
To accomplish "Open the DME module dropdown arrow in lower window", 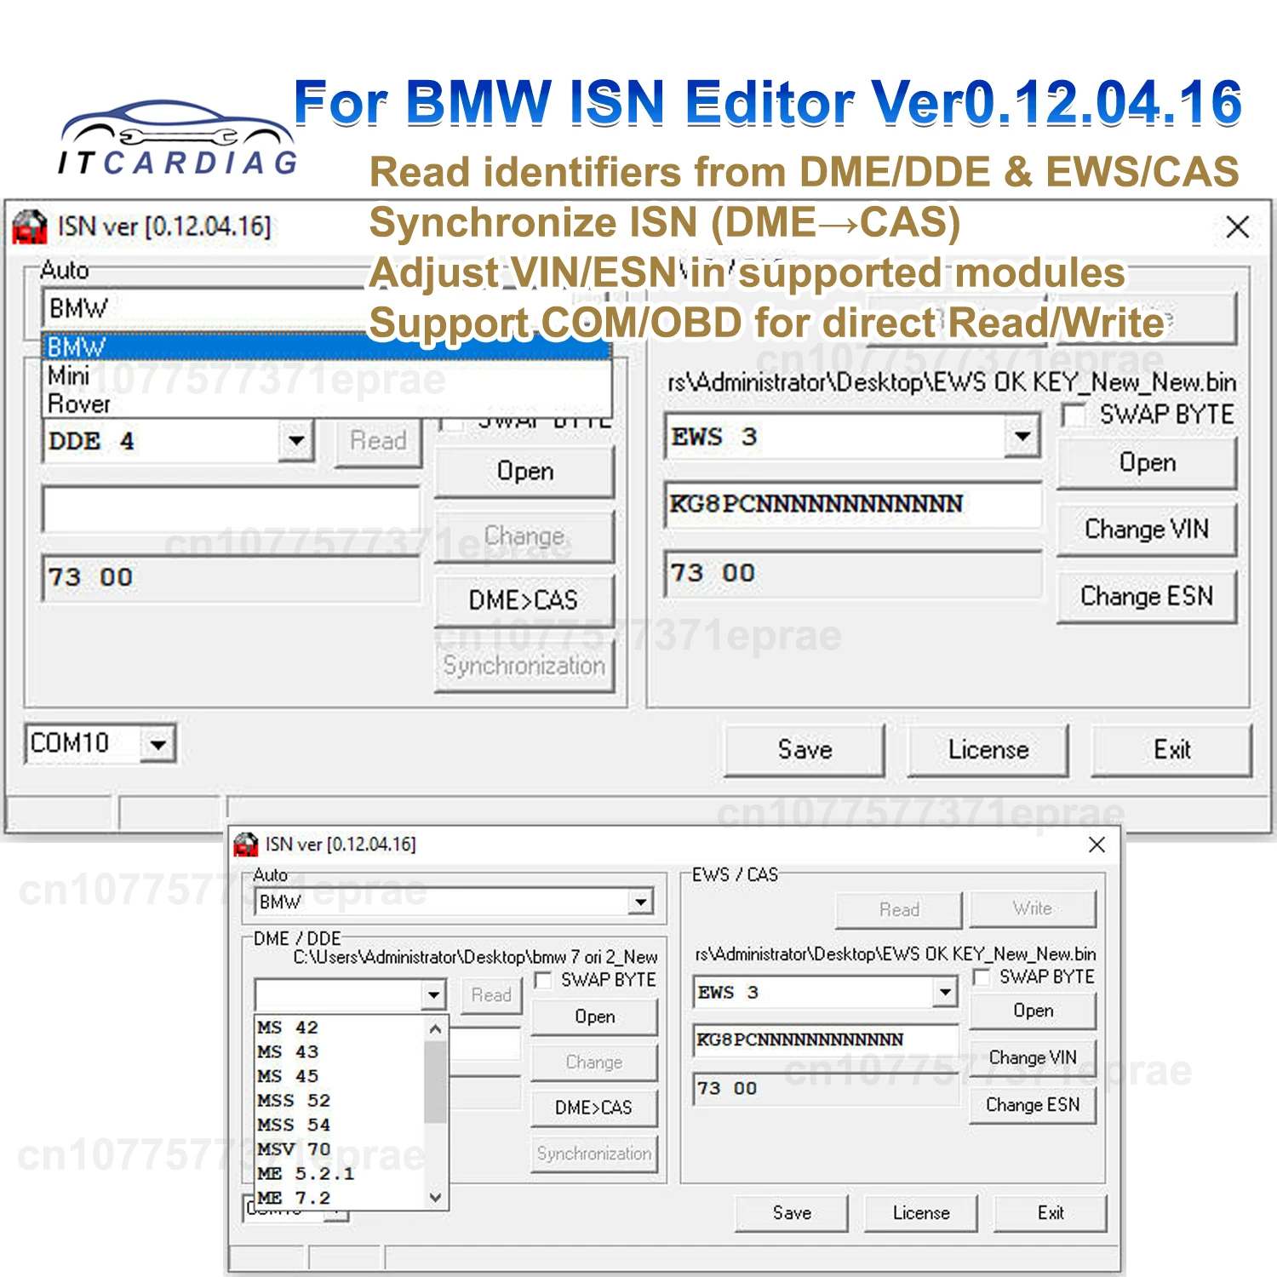I will (x=433, y=994).
